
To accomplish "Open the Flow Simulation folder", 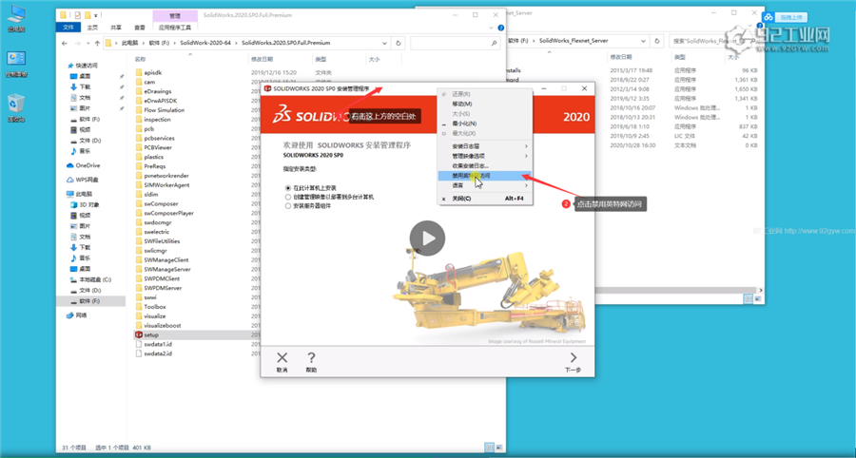I will (x=164, y=109).
